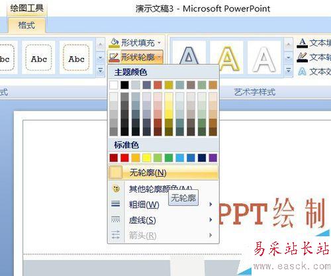
Task: Choose the Abc shape style with gray dashed border
Action: click(x=38, y=58)
